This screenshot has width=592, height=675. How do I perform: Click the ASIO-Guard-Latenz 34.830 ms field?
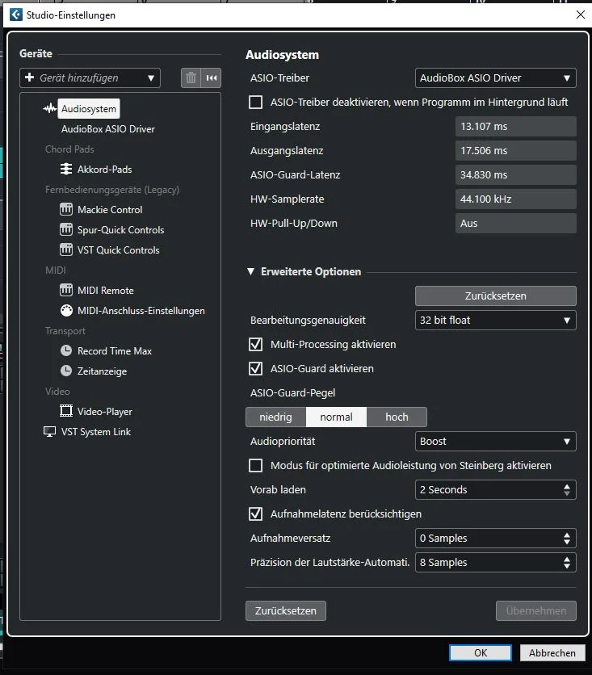(x=516, y=174)
